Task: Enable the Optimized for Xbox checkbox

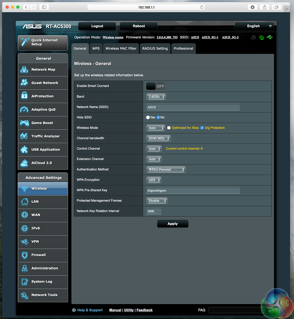Action: (169, 128)
